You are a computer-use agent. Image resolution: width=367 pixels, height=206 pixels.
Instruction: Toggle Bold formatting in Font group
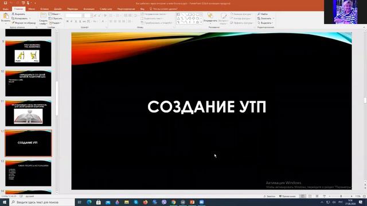pyautogui.click(x=68, y=22)
